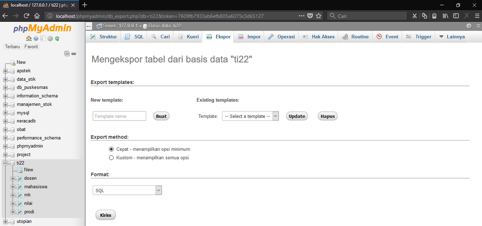Toggle link-with-main-panel icon in sidebar

(x=74, y=54)
